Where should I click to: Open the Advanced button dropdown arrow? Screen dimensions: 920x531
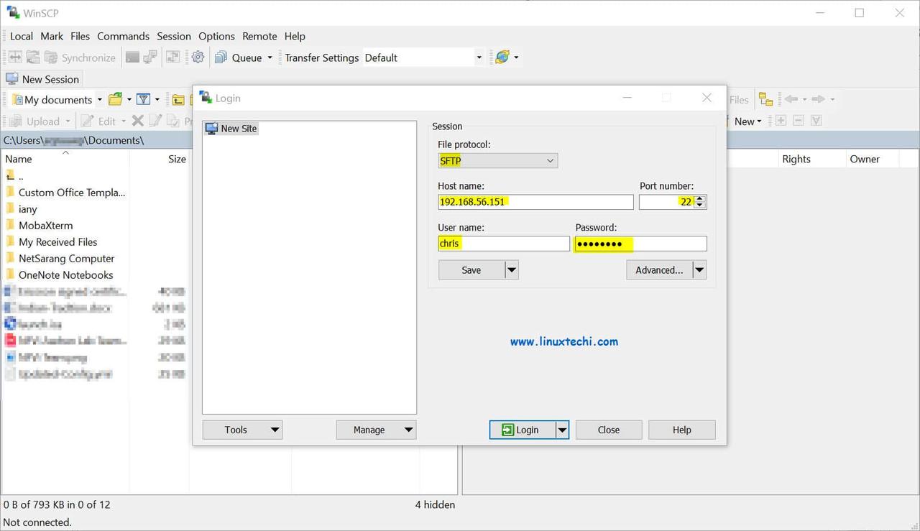[x=699, y=270]
